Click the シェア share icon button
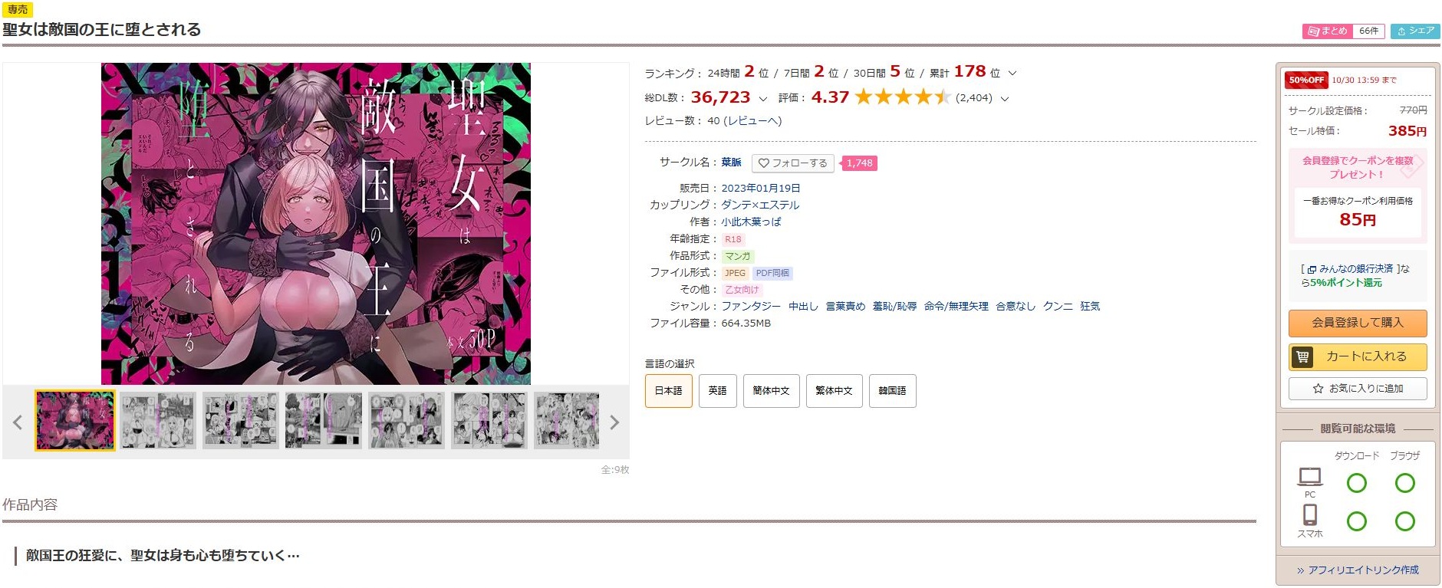Image resolution: width=1442 pixels, height=588 pixels. click(1415, 31)
